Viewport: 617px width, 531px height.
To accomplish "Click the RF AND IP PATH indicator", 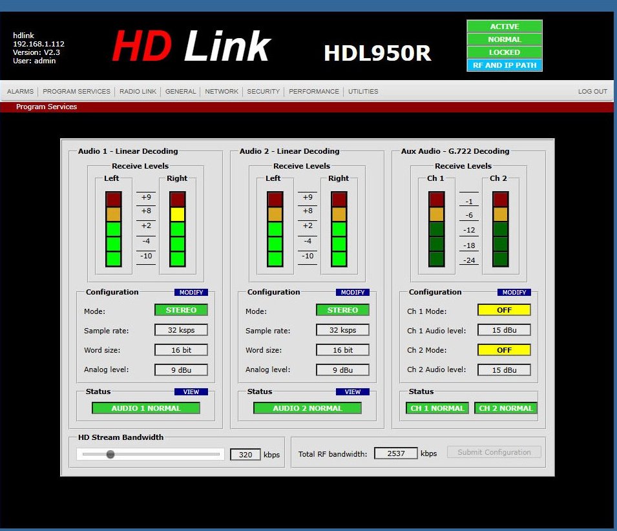I will click(x=505, y=65).
